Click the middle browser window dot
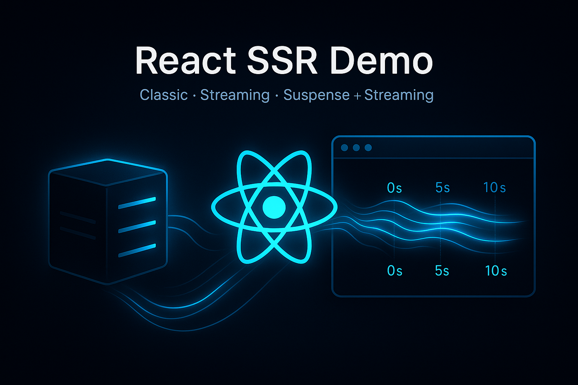Screen dimensions: 578x385 pyautogui.click(x=357, y=147)
